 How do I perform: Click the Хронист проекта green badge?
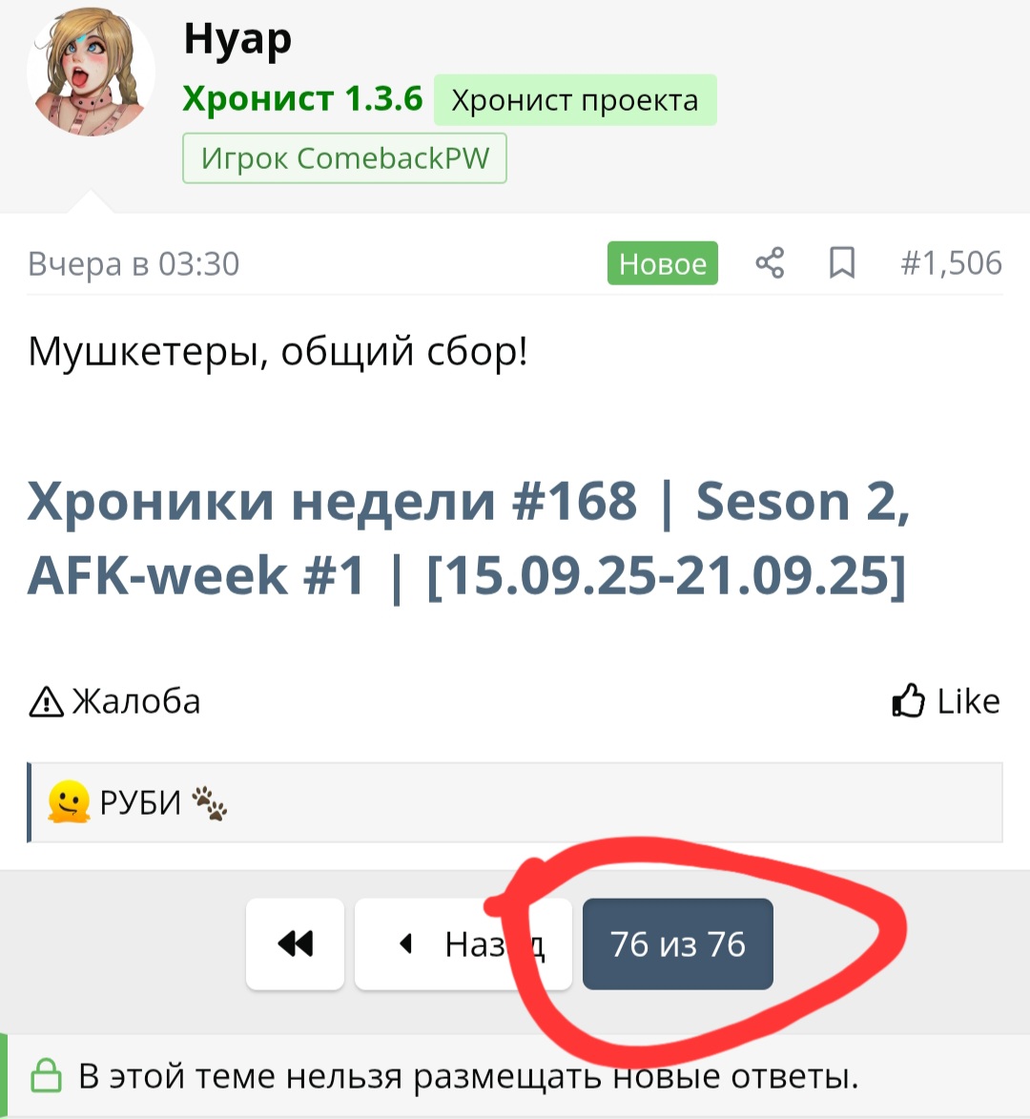click(x=575, y=100)
